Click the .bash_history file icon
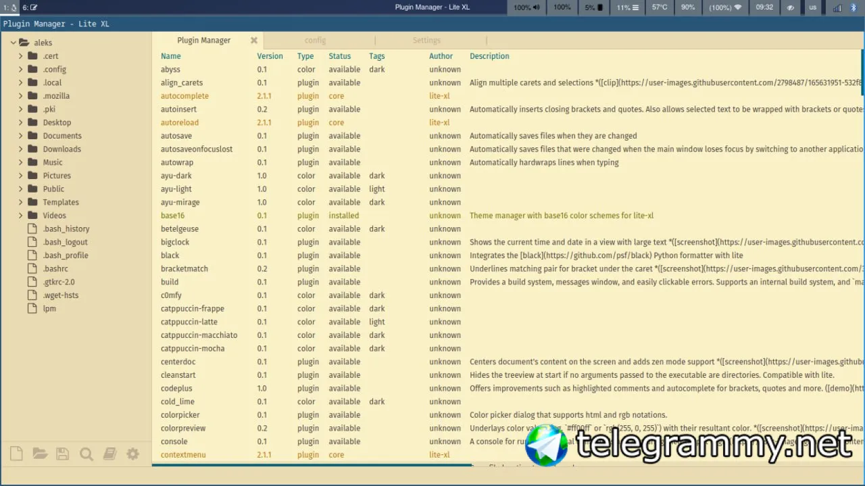The image size is (865, 486). tap(32, 228)
